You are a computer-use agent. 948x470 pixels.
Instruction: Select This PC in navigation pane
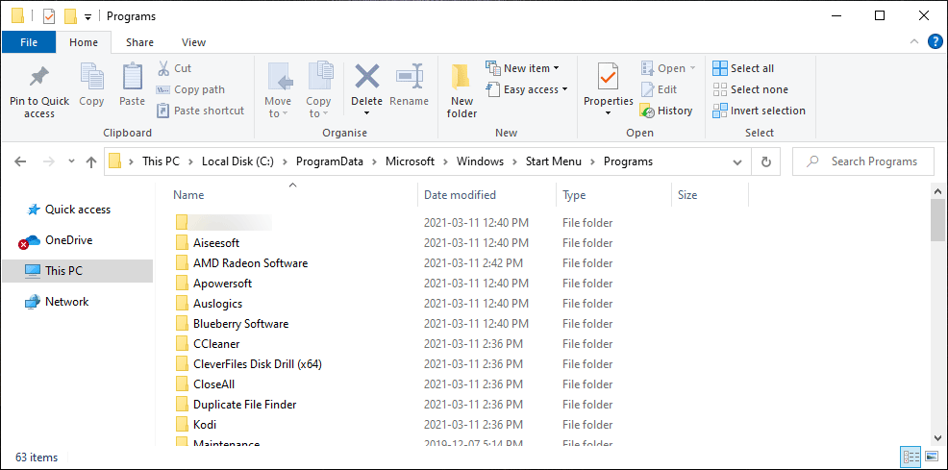(x=77, y=271)
